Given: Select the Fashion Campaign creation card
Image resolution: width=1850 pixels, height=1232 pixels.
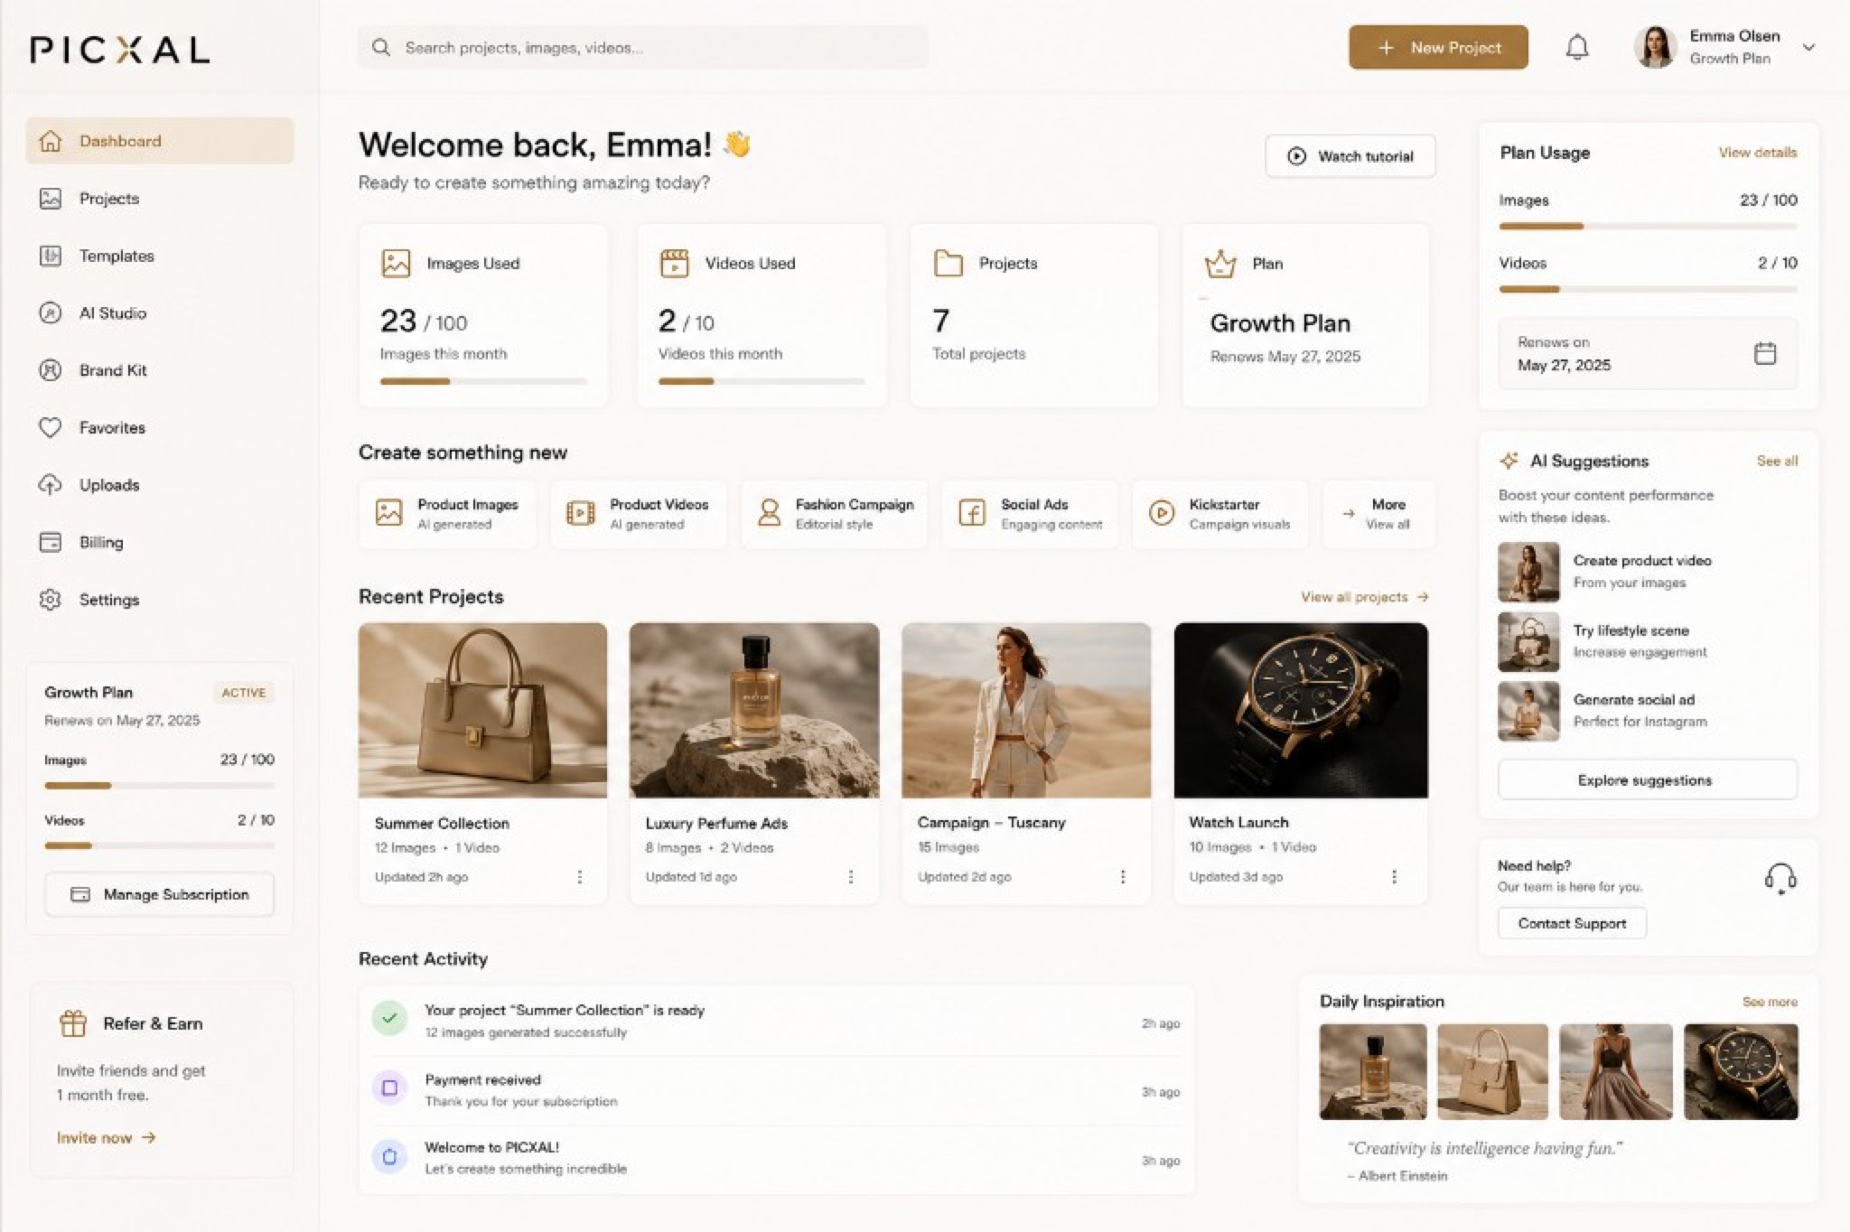Looking at the screenshot, I should coord(835,513).
